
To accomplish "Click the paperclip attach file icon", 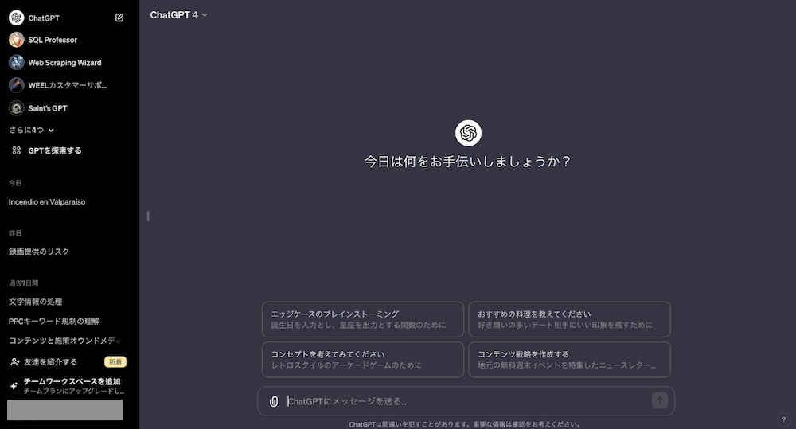I will point(274,401).
